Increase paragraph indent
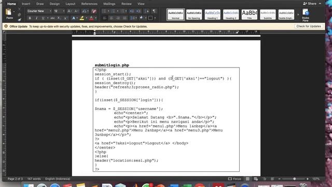Viewport: 332px width, 187px height. (x=139, y=11)
